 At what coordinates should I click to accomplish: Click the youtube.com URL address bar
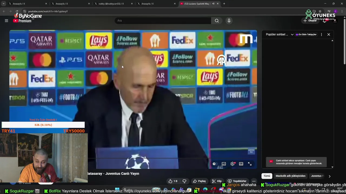[162, 11]
